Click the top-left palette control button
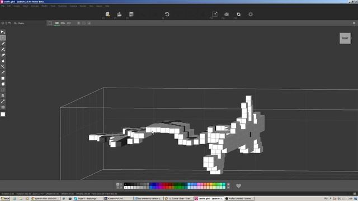The width and height of the screenshot is (358, 201). [x=118, y=184]
